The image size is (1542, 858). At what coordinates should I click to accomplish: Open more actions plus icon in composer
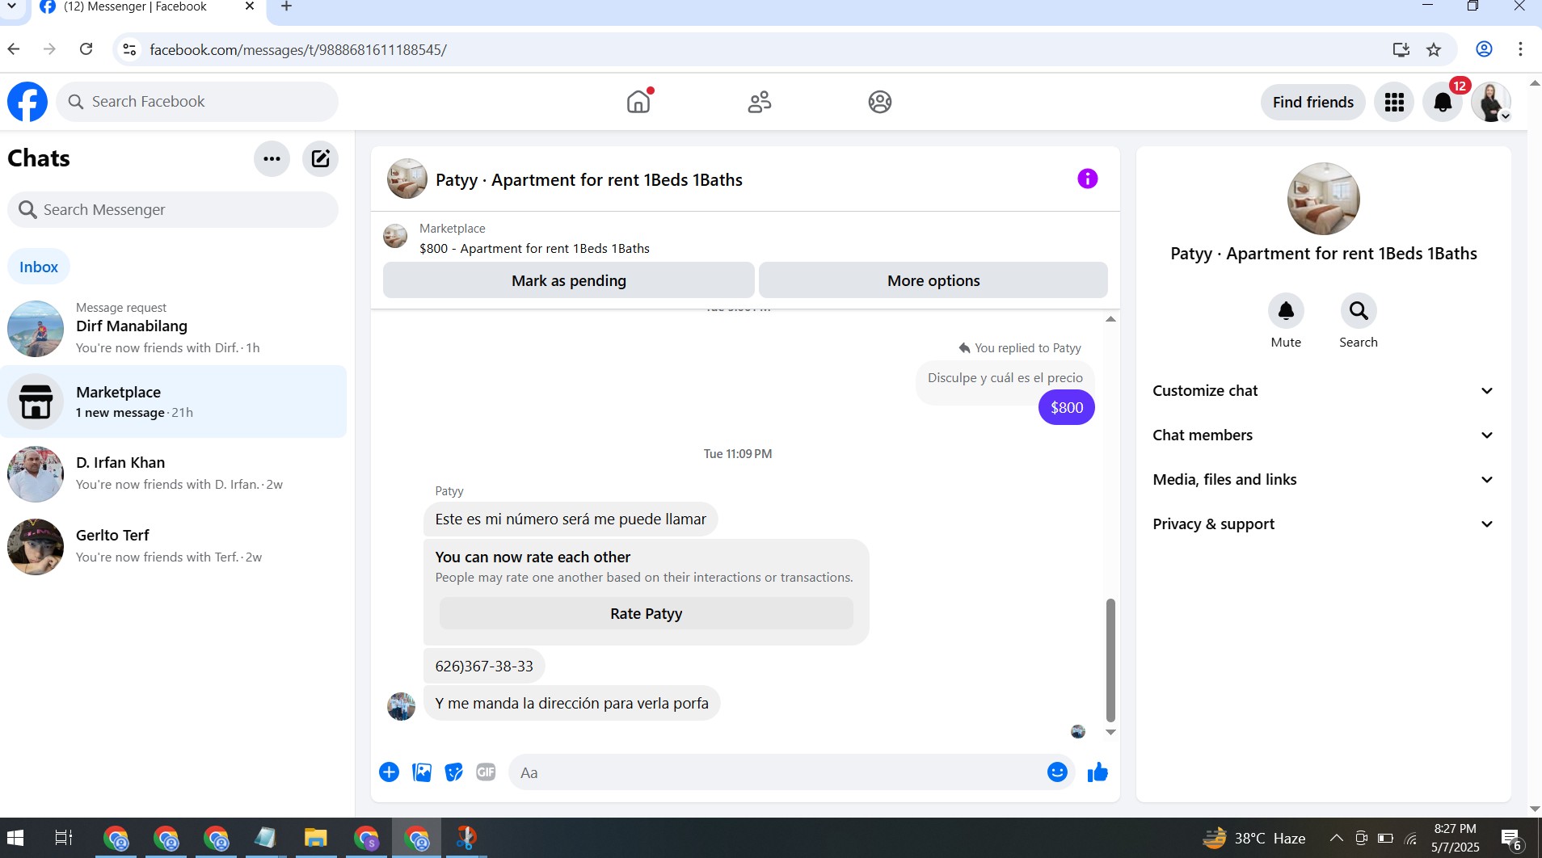tap(389, 772)
